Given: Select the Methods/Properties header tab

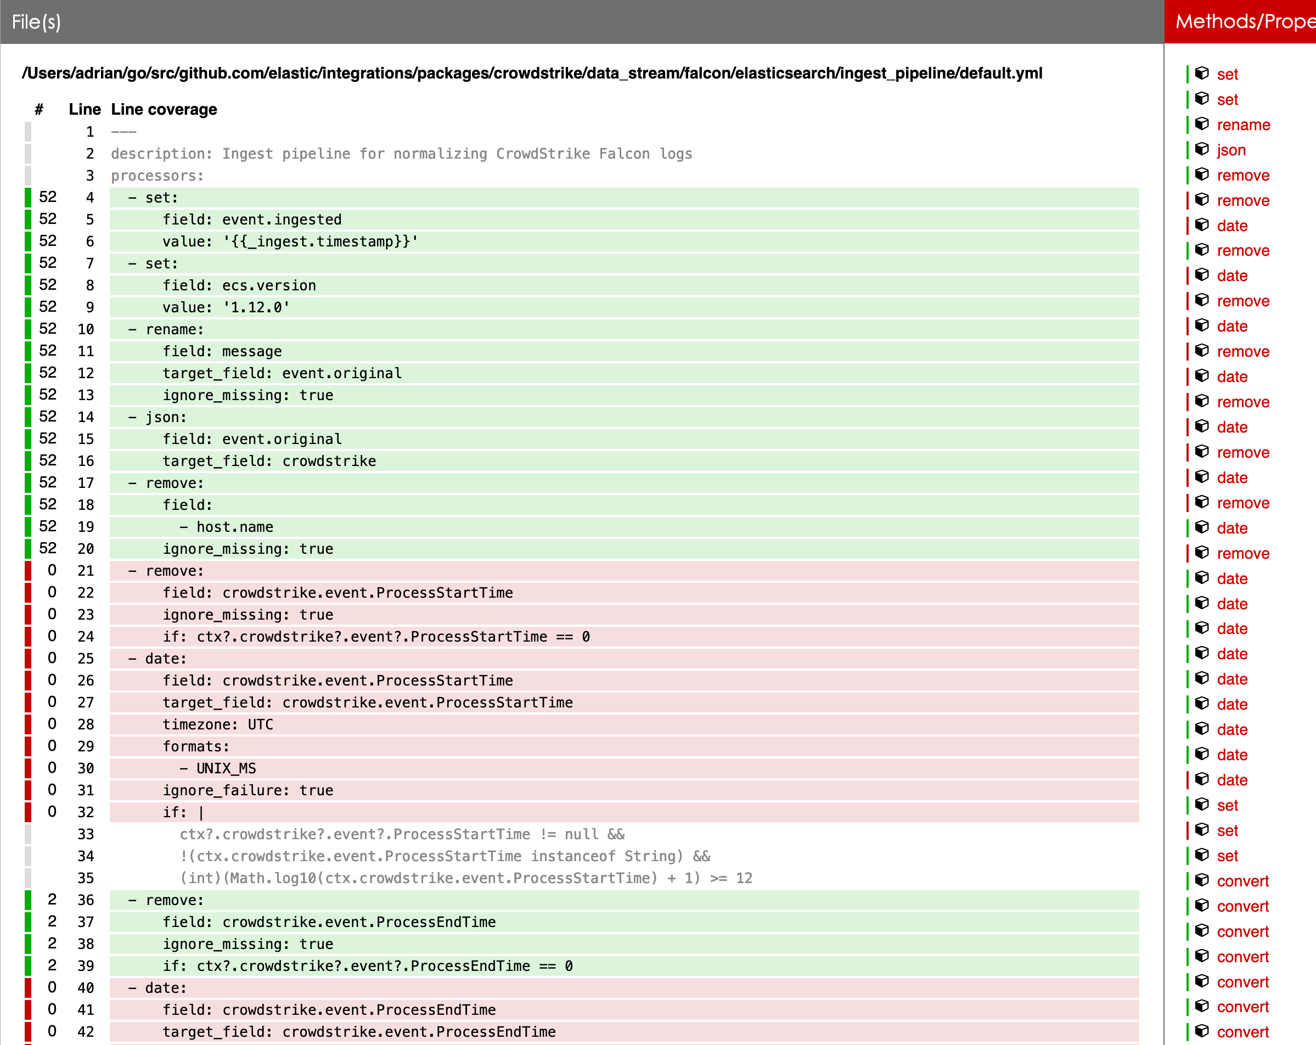Looking at the screenshot, I should [1244, 22].
